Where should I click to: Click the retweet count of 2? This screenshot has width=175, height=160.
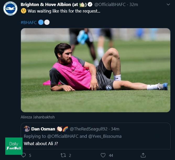(70, 155)
